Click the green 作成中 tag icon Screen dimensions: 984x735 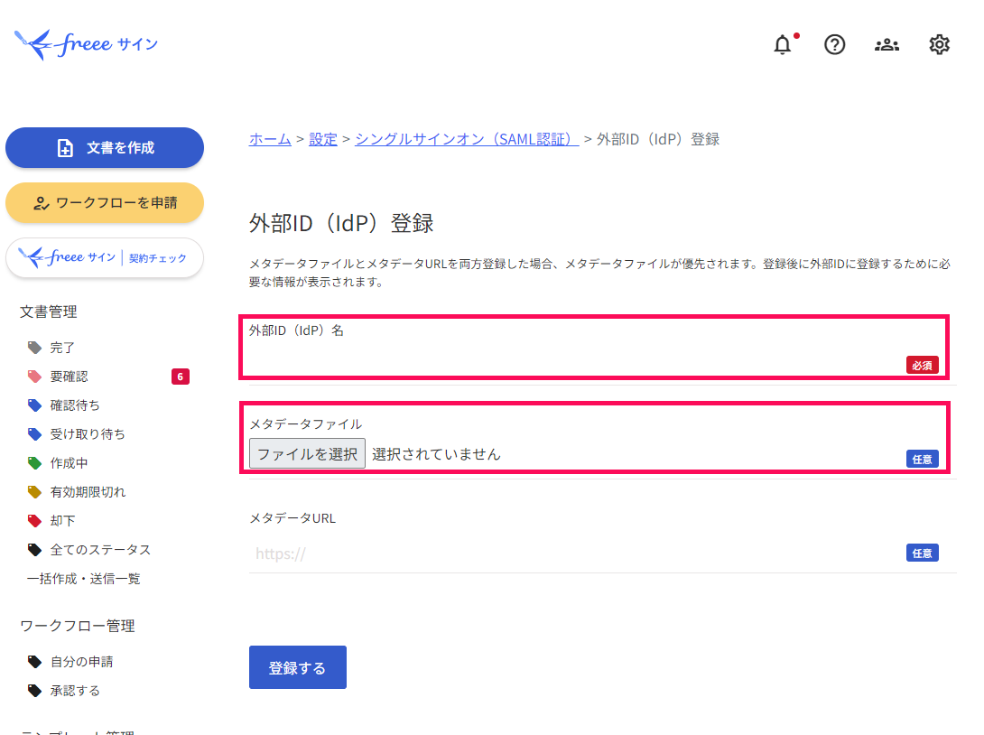[x=35, y=463]
